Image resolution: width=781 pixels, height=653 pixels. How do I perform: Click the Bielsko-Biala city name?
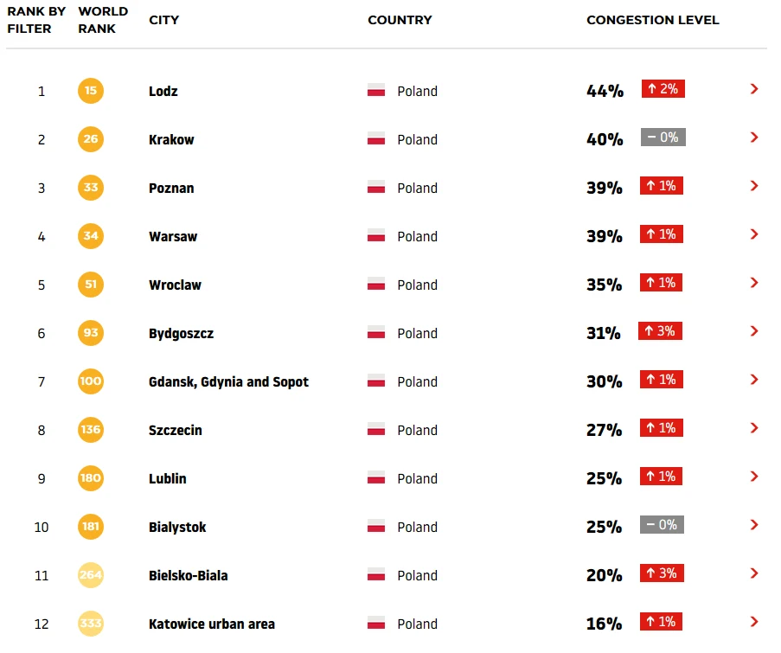pyautogui.click(x=188, y=575)
